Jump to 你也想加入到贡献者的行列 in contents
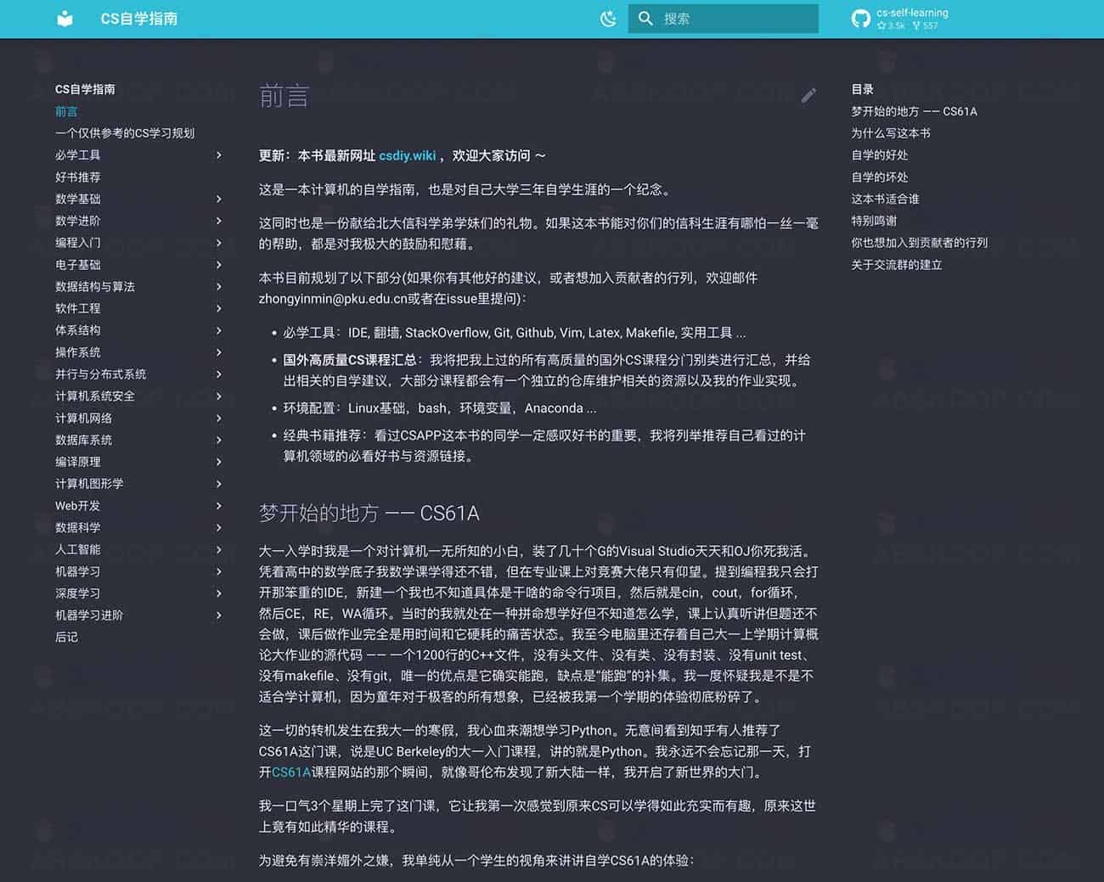Viewport: 1104px width, 882px height. [919, 243]
